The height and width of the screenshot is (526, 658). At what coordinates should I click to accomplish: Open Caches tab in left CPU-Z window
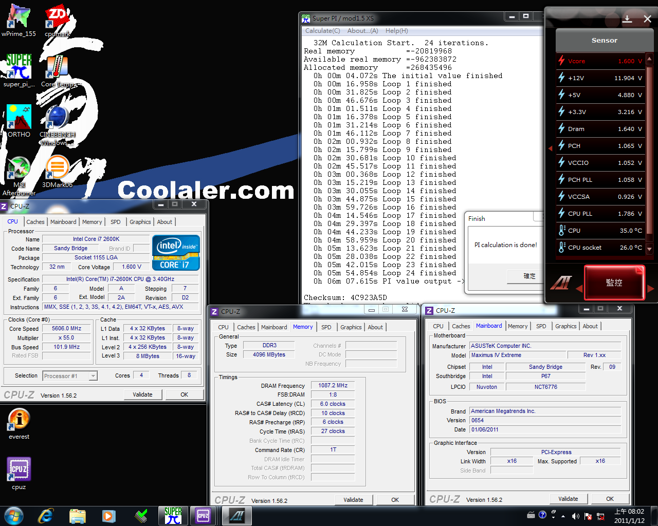35,222
